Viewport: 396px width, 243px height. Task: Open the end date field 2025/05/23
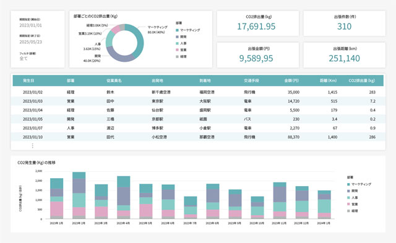coord(30,42)
